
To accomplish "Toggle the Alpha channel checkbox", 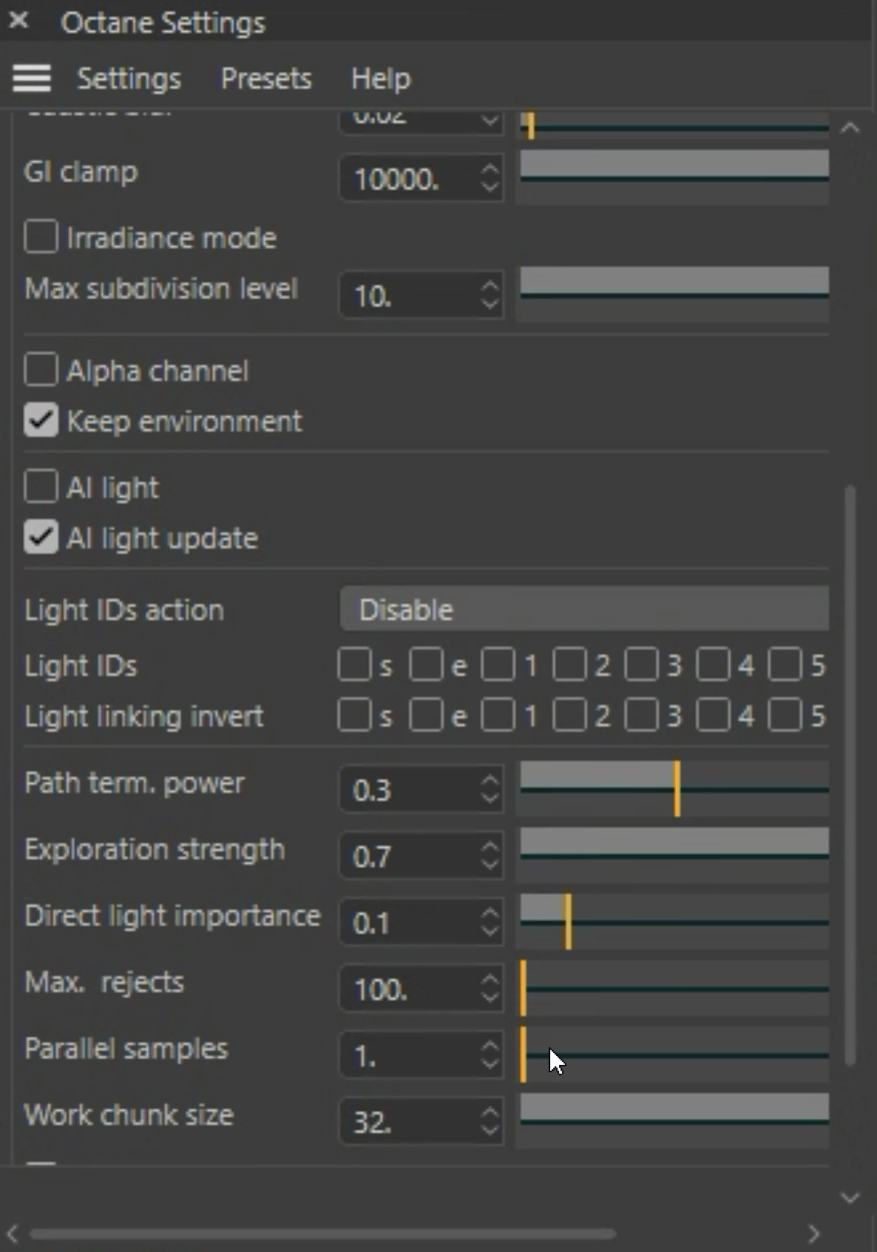I will 41,370.
